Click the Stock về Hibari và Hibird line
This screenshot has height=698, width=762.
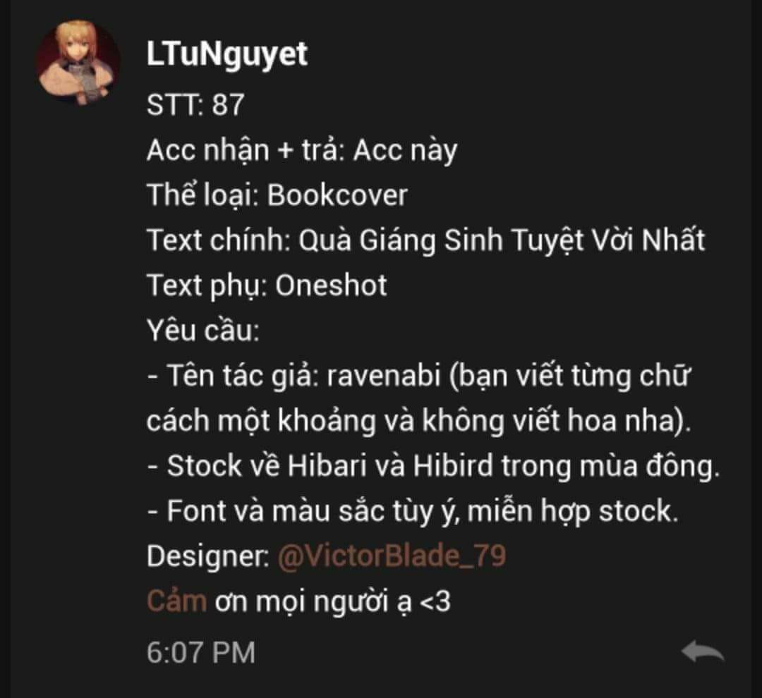[x=433, y=466]
